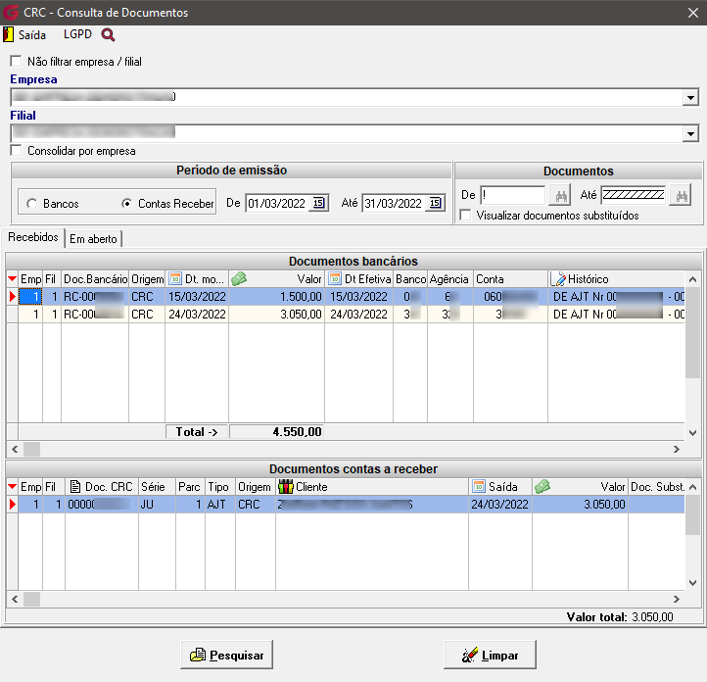The height and width of the screenshot is (682, 707).
Task: Open calendar picker for end date 31/03/2022
Action: (x=435, y=203)
